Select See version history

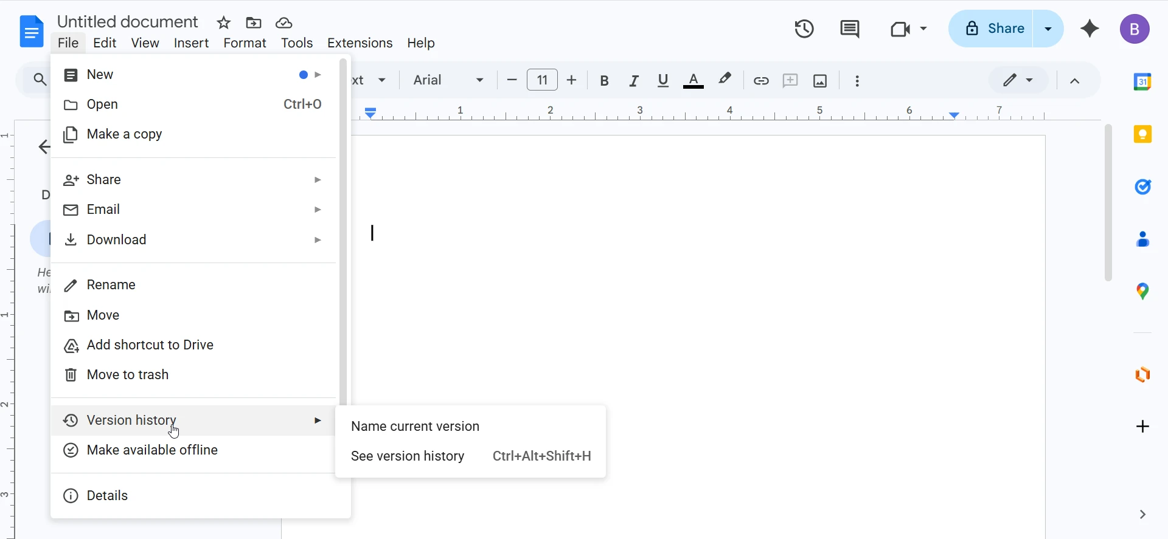tap(408, 456)
